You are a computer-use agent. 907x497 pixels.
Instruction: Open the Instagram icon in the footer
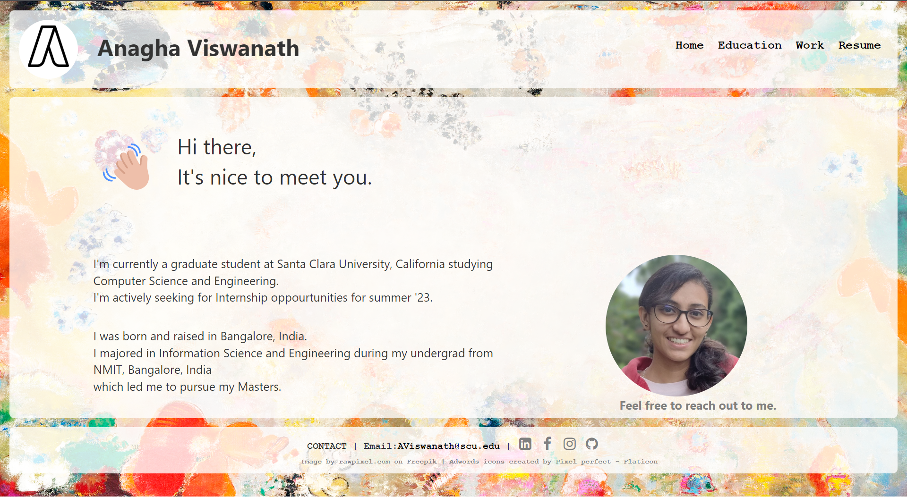(569, 444)
